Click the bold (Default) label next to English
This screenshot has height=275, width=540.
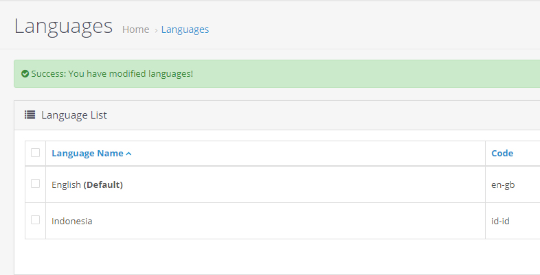(x=103, y=184)
